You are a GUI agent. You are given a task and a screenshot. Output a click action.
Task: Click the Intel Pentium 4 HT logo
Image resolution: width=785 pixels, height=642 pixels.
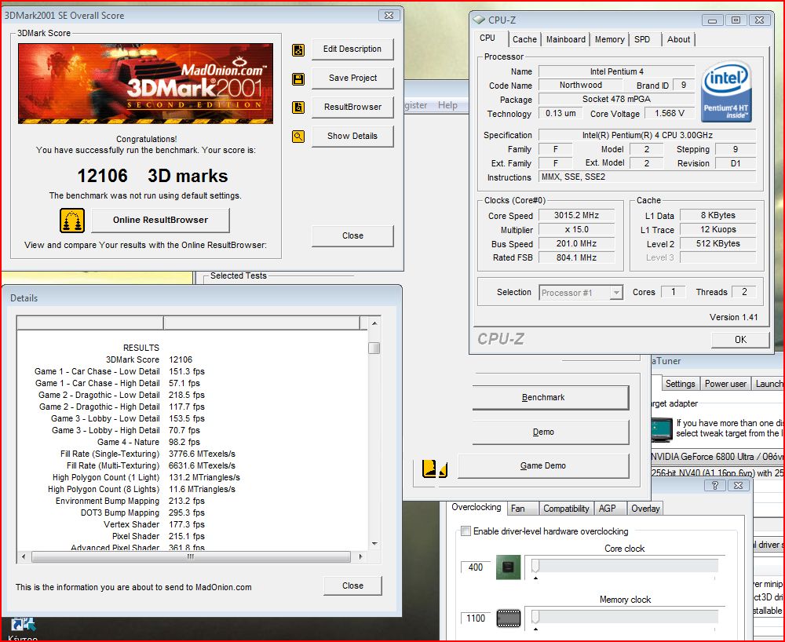(726, 92)
